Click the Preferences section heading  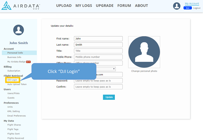point(11,103)
